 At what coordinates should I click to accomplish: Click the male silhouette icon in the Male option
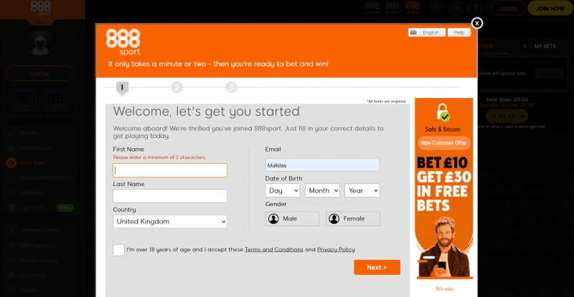273,218
